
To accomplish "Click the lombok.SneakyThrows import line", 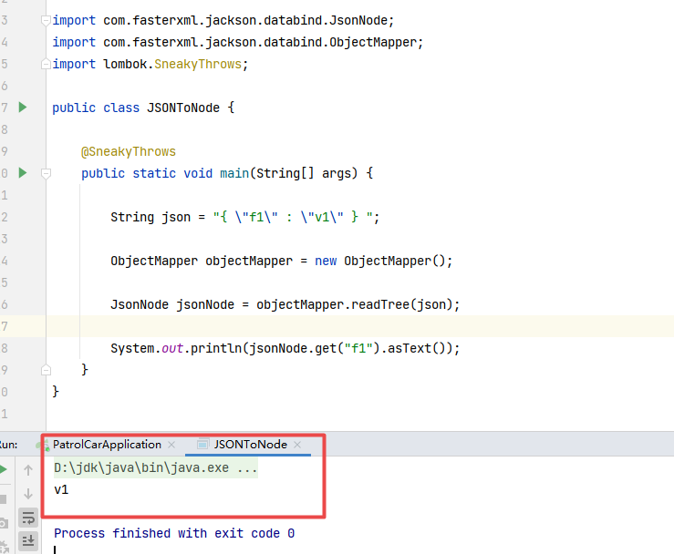I will point(150,64).
